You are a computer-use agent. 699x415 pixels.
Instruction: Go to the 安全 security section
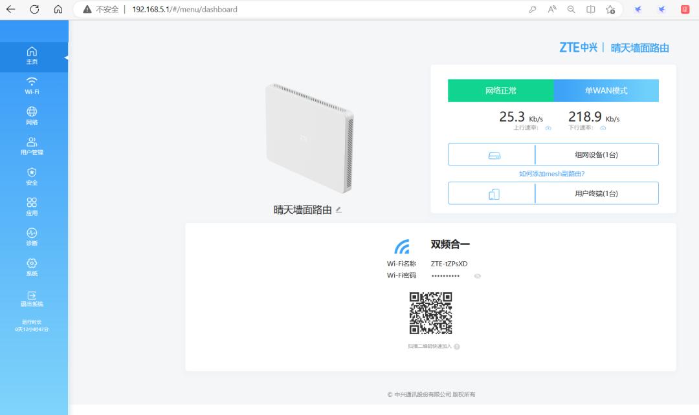31,173
